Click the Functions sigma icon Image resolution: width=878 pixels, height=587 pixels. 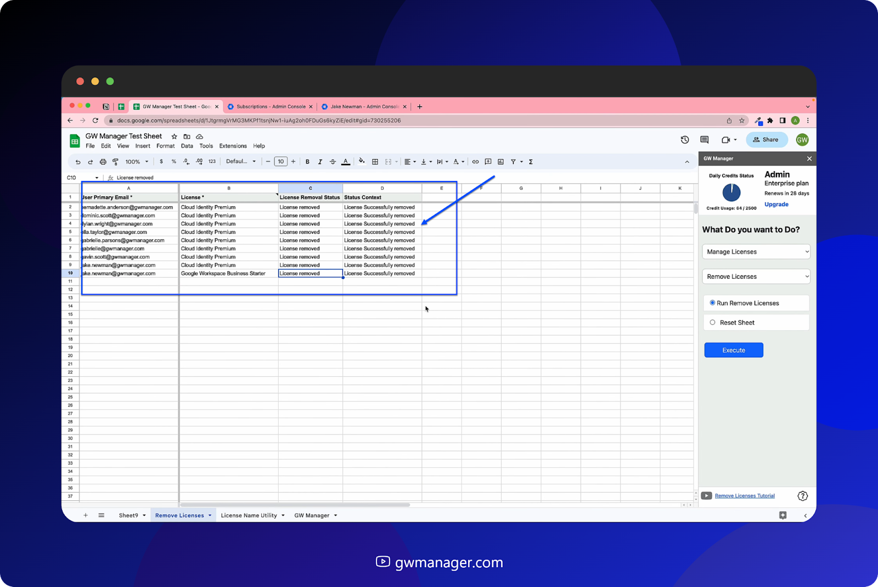[530, 161]
